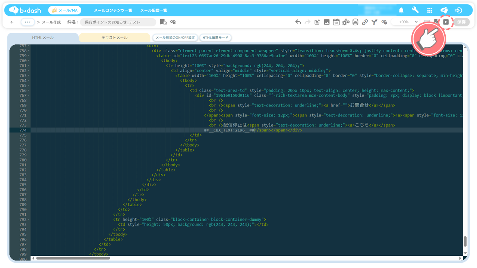
Task: Click the horizontal scrollbar thumb
Action: point(73,258)
